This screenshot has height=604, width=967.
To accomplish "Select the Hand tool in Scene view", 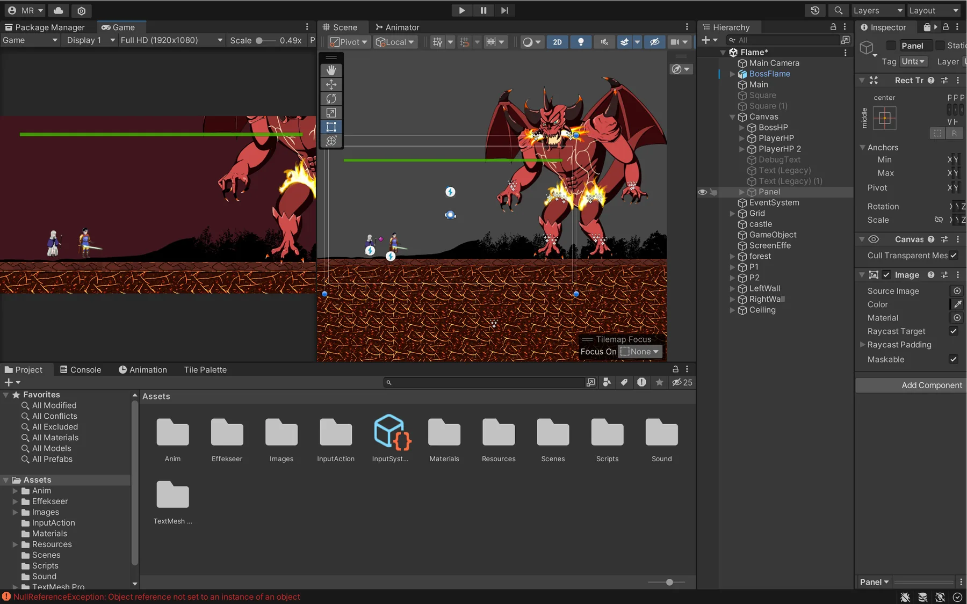I will tap(331, 70).
